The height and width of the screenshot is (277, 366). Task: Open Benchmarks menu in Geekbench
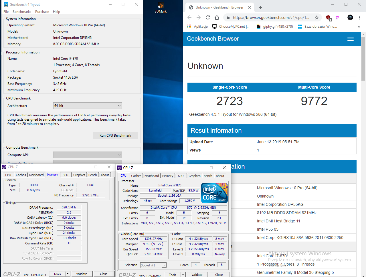point(22,12)
